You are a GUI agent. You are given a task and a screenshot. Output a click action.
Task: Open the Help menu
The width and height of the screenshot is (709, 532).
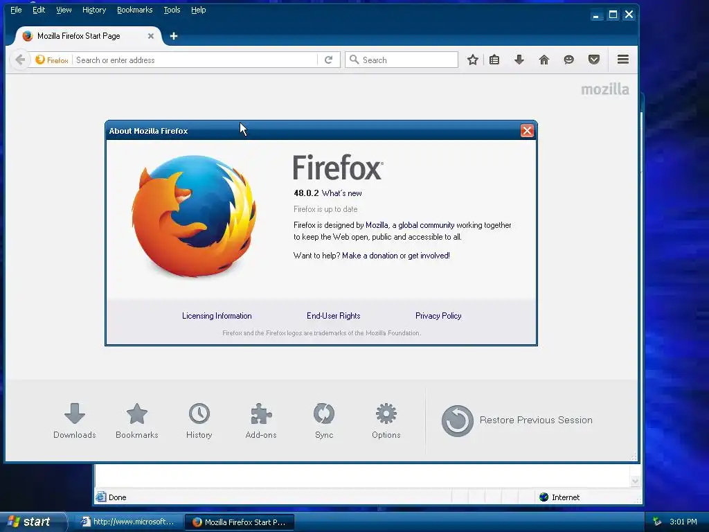[199, 10]
